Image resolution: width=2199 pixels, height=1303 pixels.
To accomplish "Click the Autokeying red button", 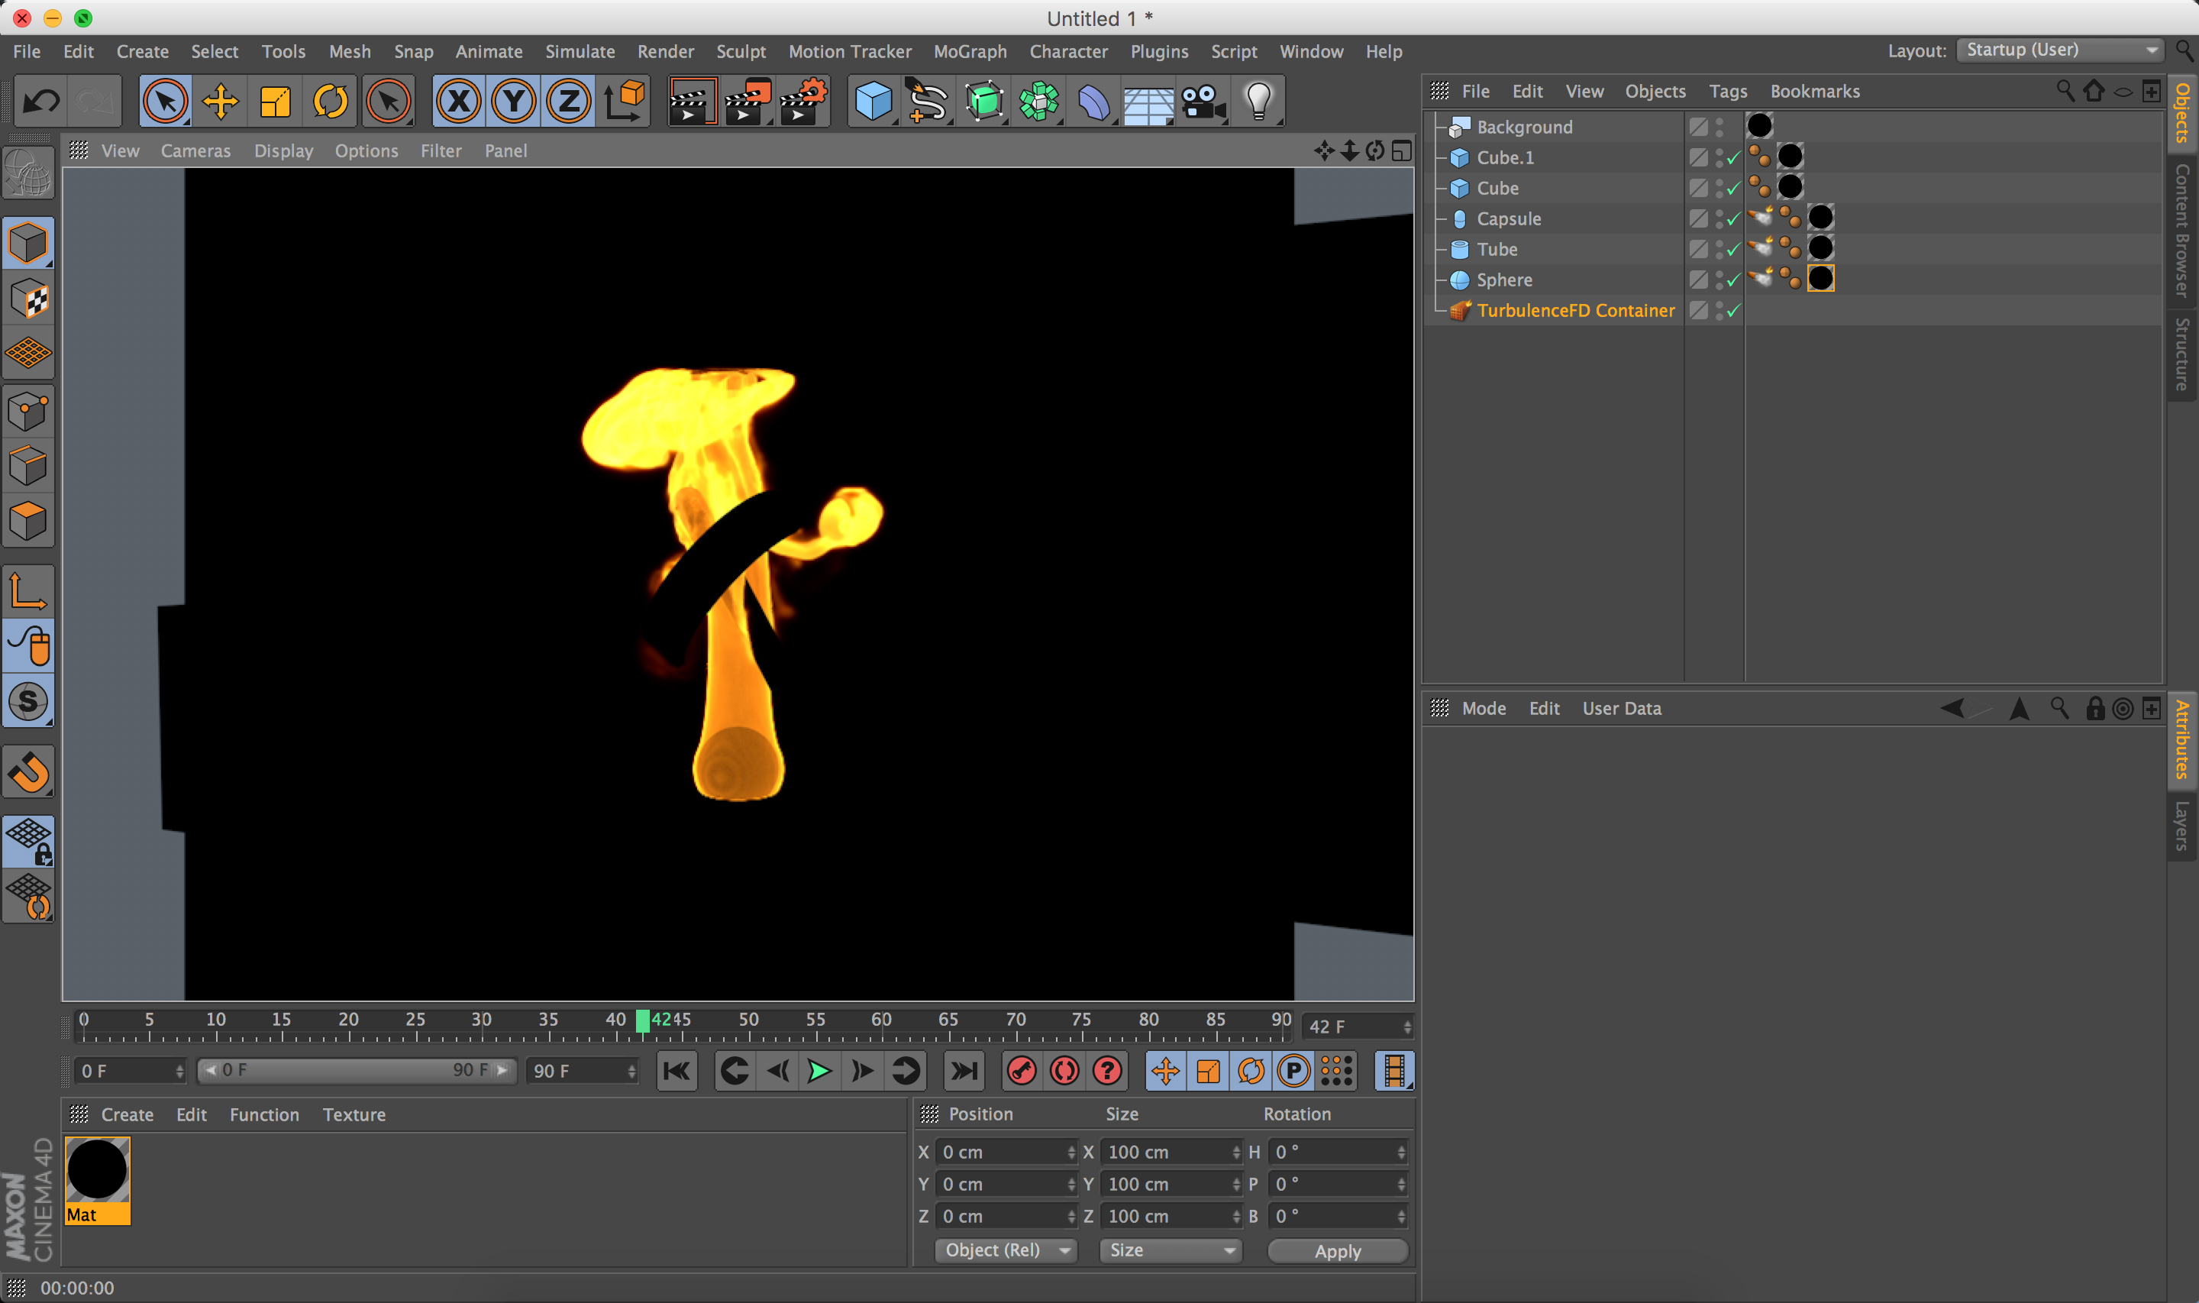I will pyautogui.click(x=1064, y=1072).
